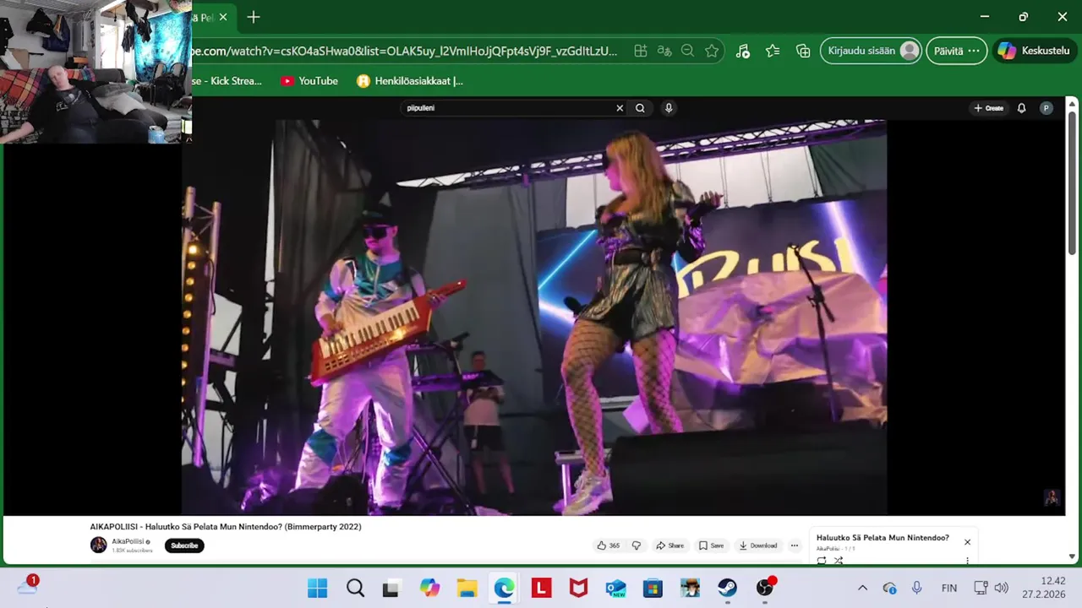Click the AikaPoliisi channel avatar
1082x608 pixels.
click(x=99, y=545)
